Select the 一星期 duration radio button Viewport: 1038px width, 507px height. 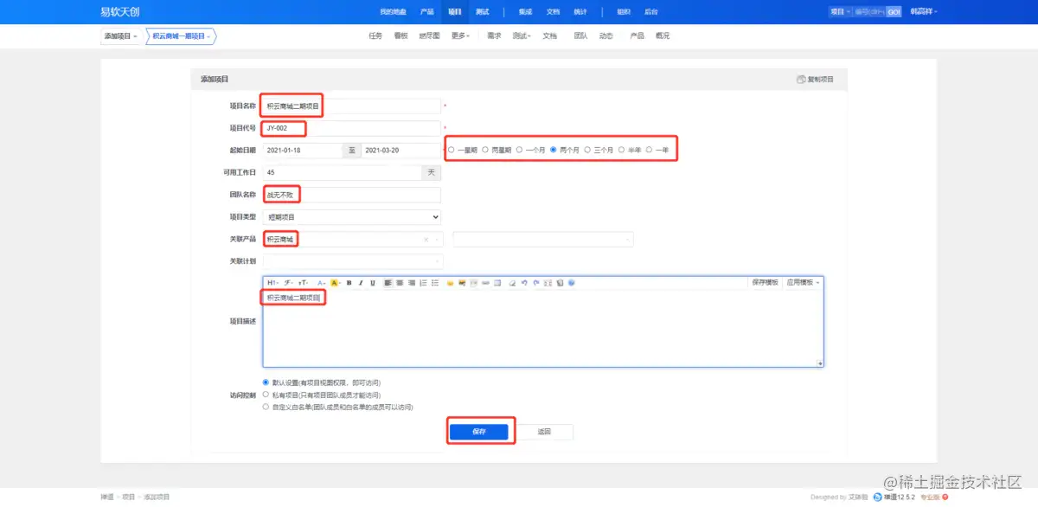(451, 150)
